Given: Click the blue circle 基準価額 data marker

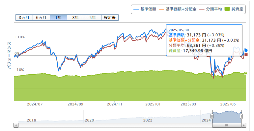Looking at the screenshot, I should click(246, 50).
